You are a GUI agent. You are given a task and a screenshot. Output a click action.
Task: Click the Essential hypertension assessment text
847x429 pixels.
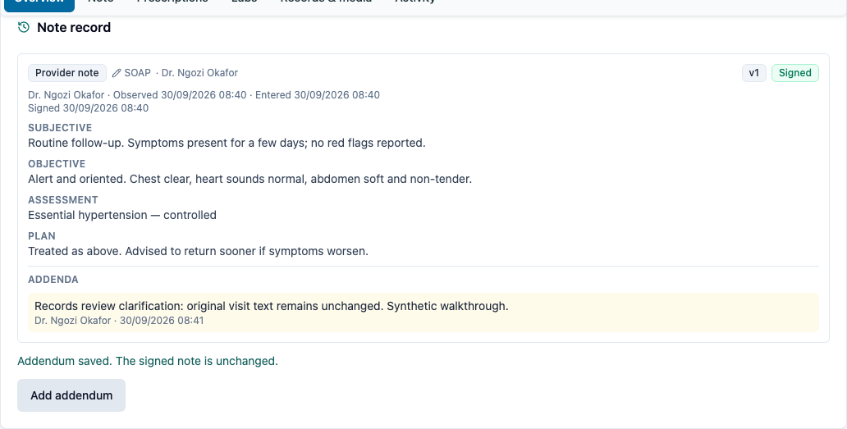(x=122, y=215)
